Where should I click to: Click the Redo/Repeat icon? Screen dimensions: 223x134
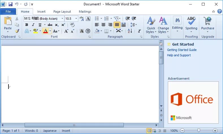point(26,4)
